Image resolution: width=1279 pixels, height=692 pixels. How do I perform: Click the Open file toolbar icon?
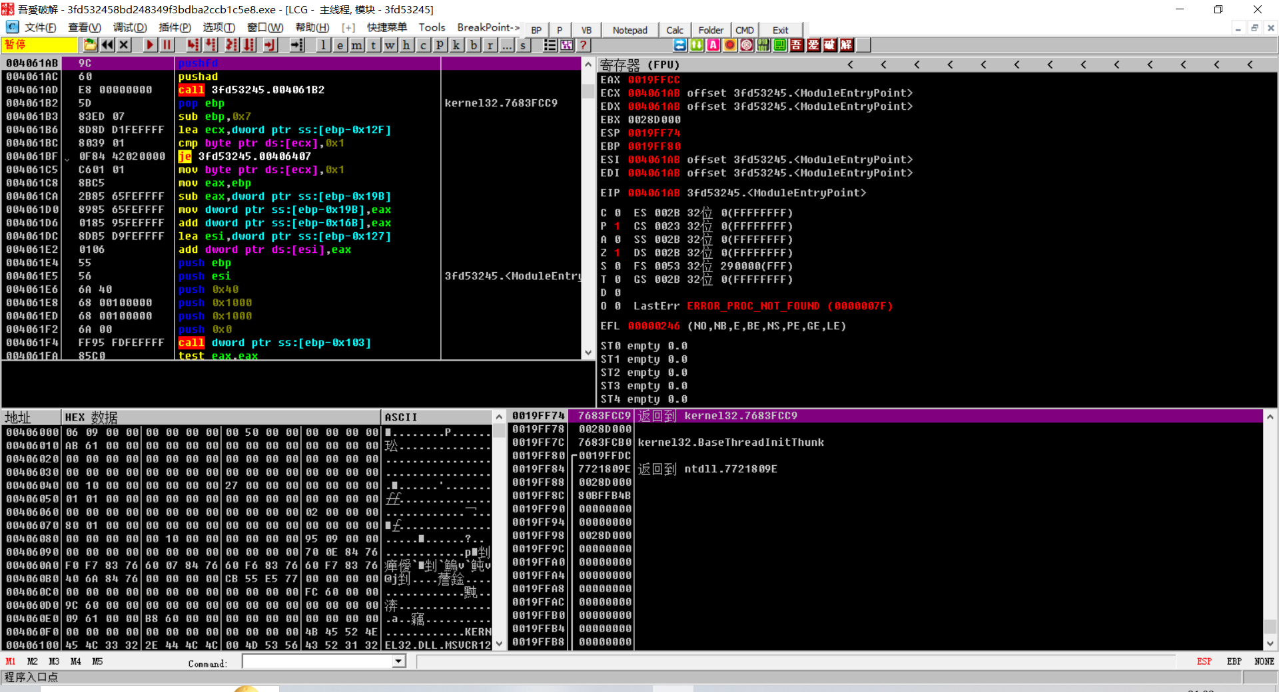coord(90,45)
